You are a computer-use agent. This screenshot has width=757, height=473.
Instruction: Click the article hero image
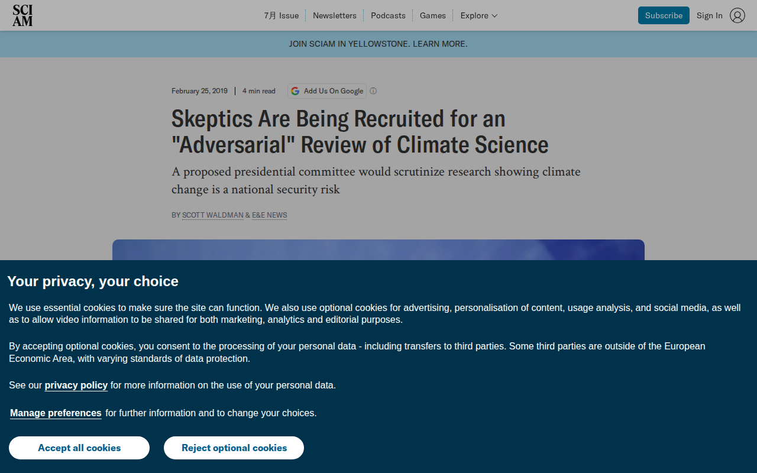[x=378, y=250]
